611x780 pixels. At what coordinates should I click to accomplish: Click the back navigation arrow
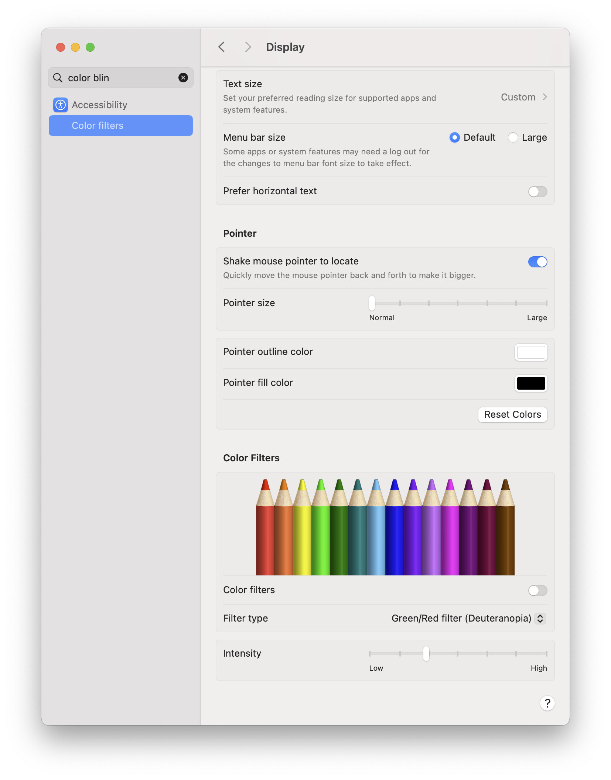[222, 47]
